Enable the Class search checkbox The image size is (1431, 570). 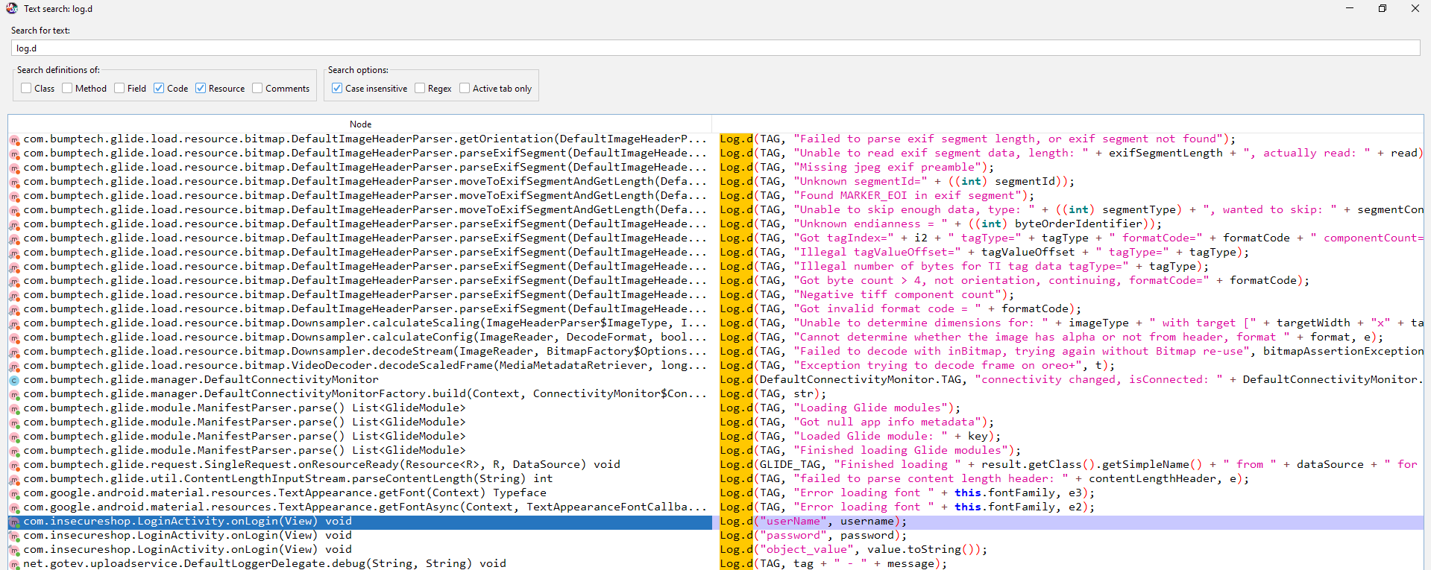click(x=27, y=88)
